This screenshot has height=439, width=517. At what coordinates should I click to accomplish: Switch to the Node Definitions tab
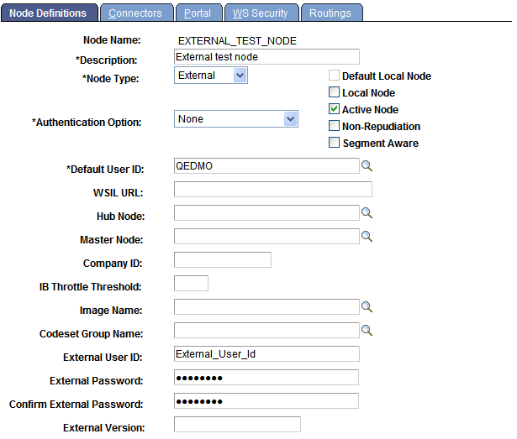[x=48, y=13]
